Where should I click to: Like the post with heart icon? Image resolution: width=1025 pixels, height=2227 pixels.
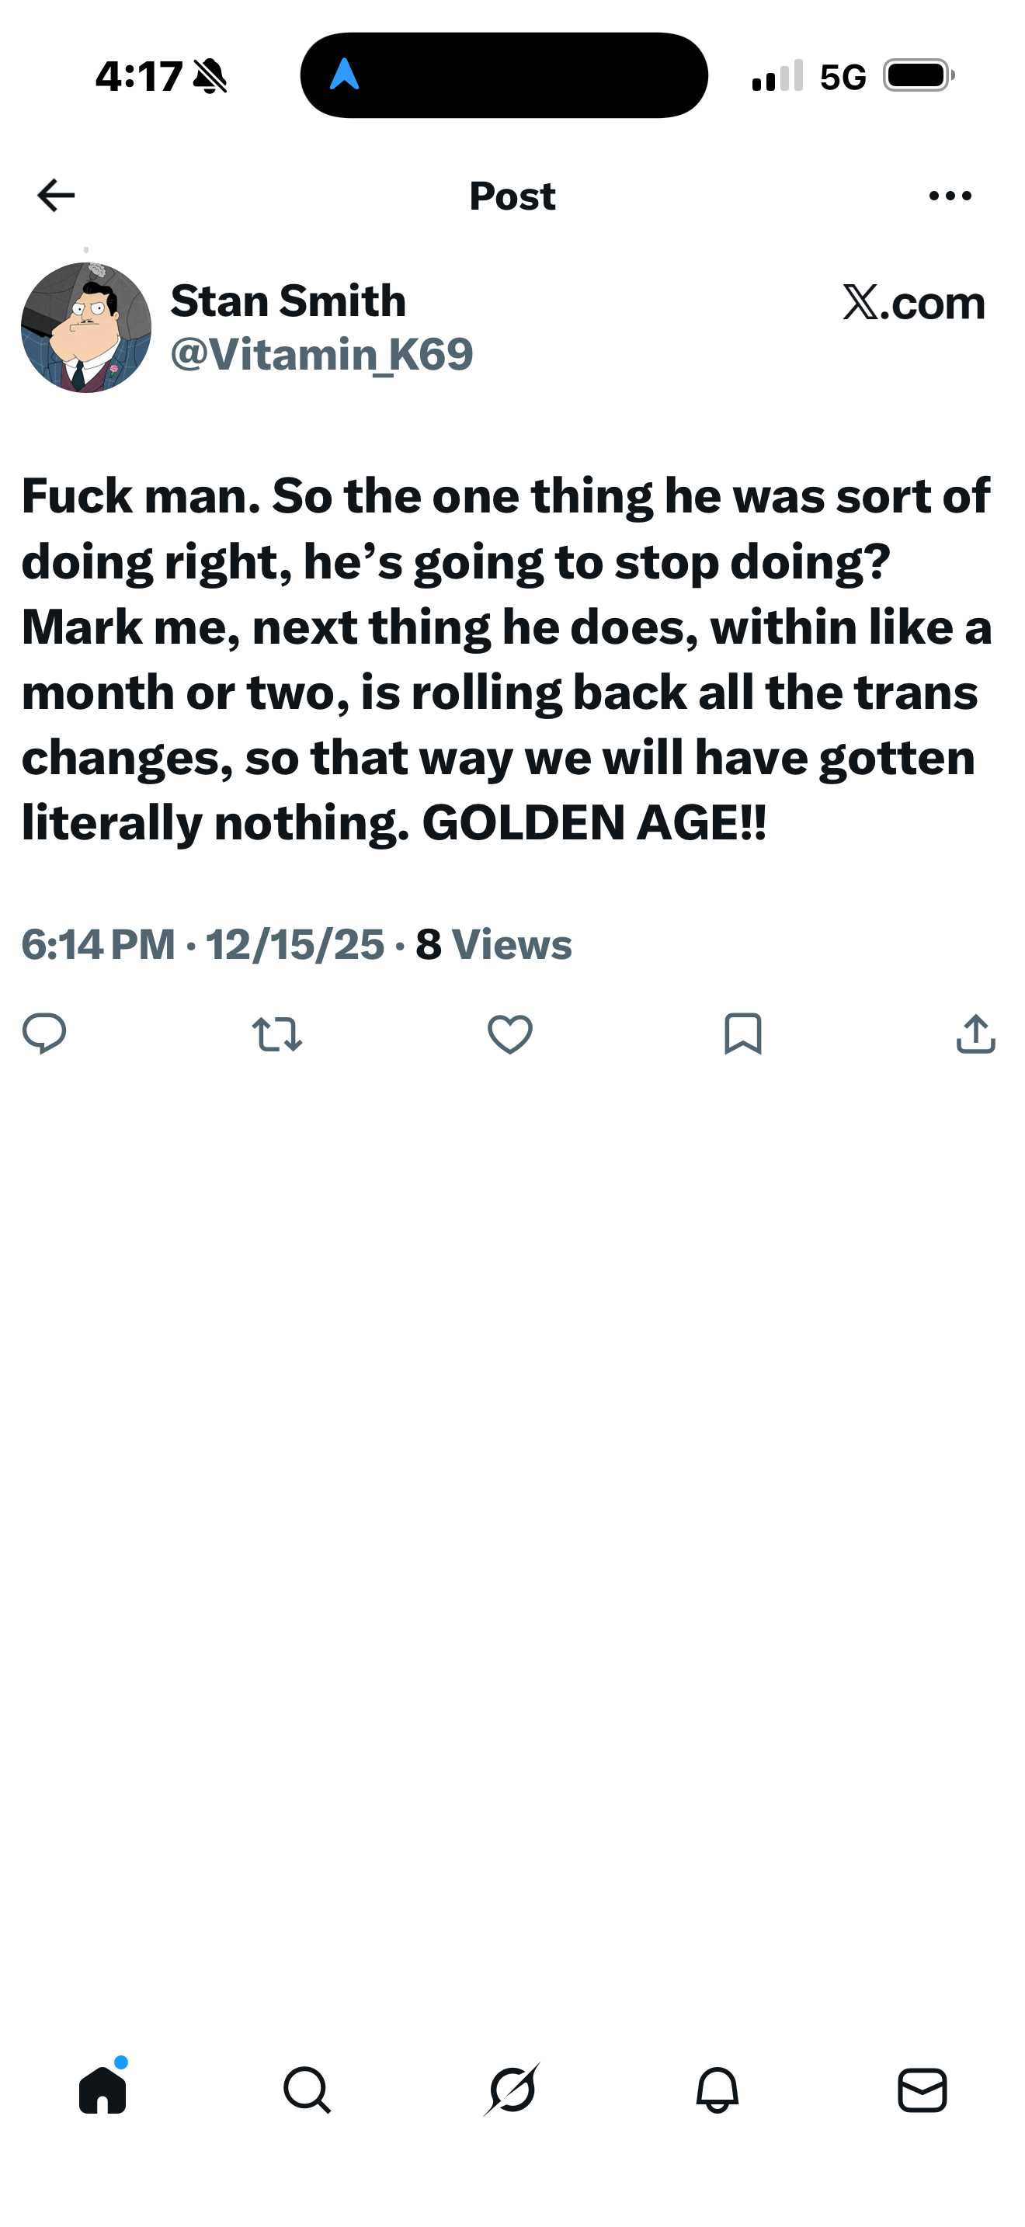click(510, 1034)
